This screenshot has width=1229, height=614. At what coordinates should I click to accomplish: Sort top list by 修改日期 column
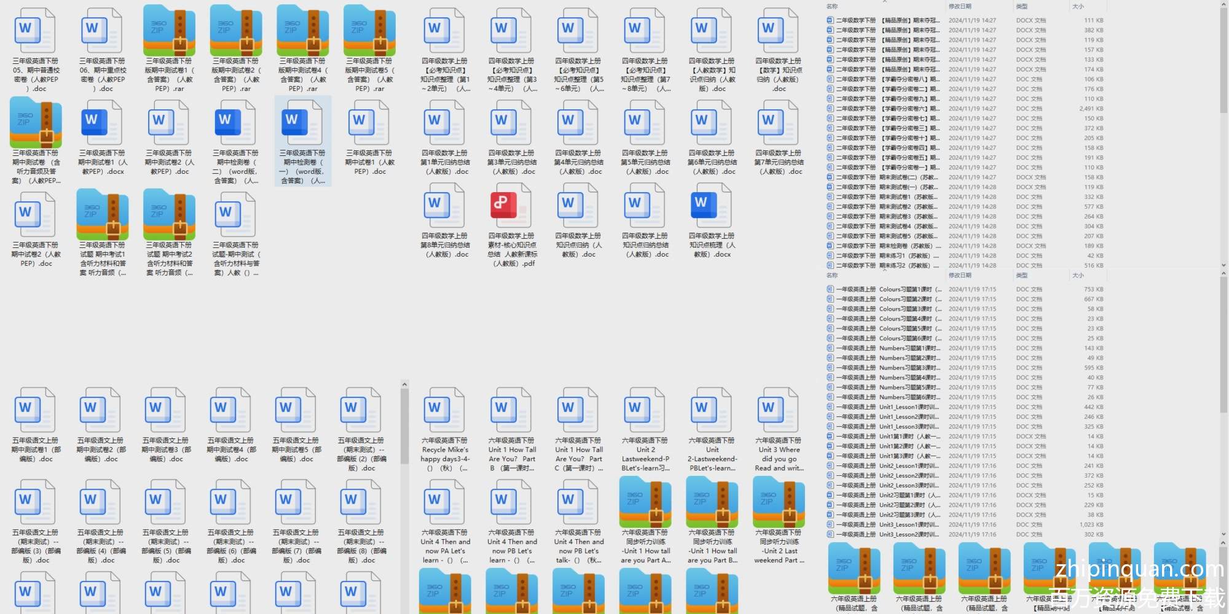point(960,6)
